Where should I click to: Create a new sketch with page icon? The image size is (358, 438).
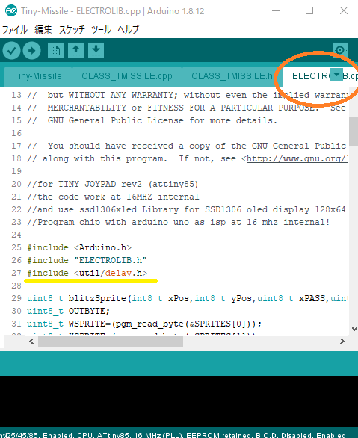click(55, 51)
